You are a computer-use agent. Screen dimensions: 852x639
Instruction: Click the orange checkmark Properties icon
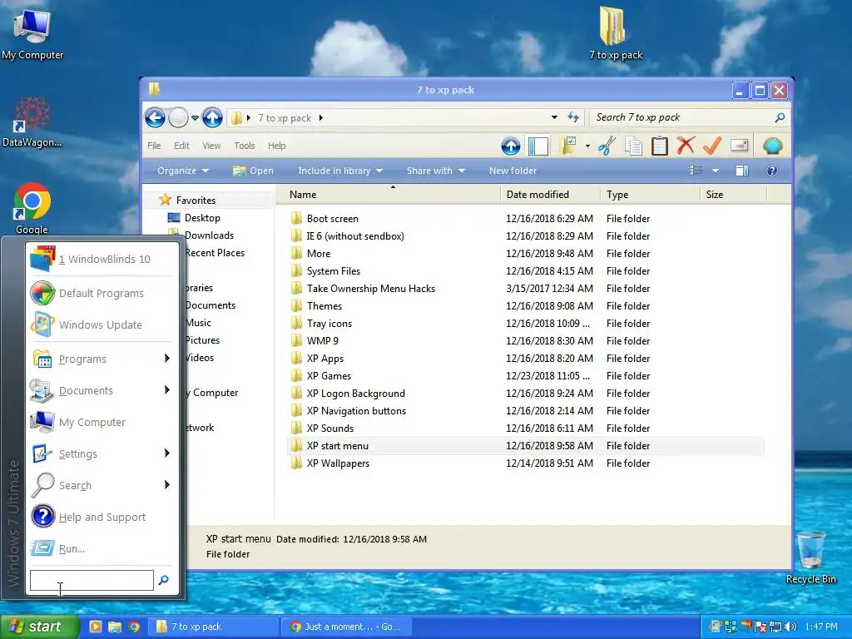click(x=712, y=146)
